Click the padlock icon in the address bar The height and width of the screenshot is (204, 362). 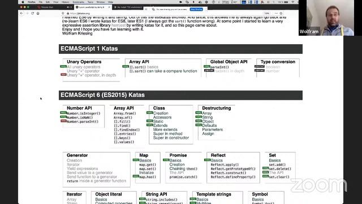coord(68,14)
